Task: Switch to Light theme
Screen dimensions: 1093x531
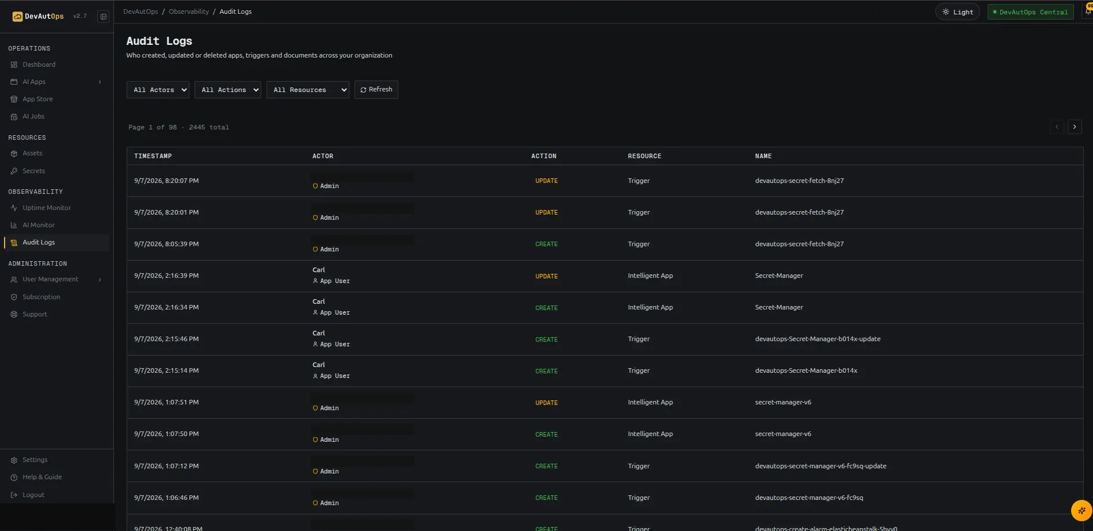Action: (x=957, y=12)
